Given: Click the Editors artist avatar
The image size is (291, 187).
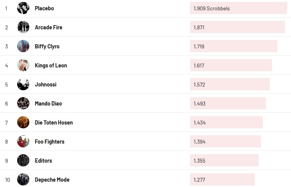Looking at the screenshot, I should 23,160.
